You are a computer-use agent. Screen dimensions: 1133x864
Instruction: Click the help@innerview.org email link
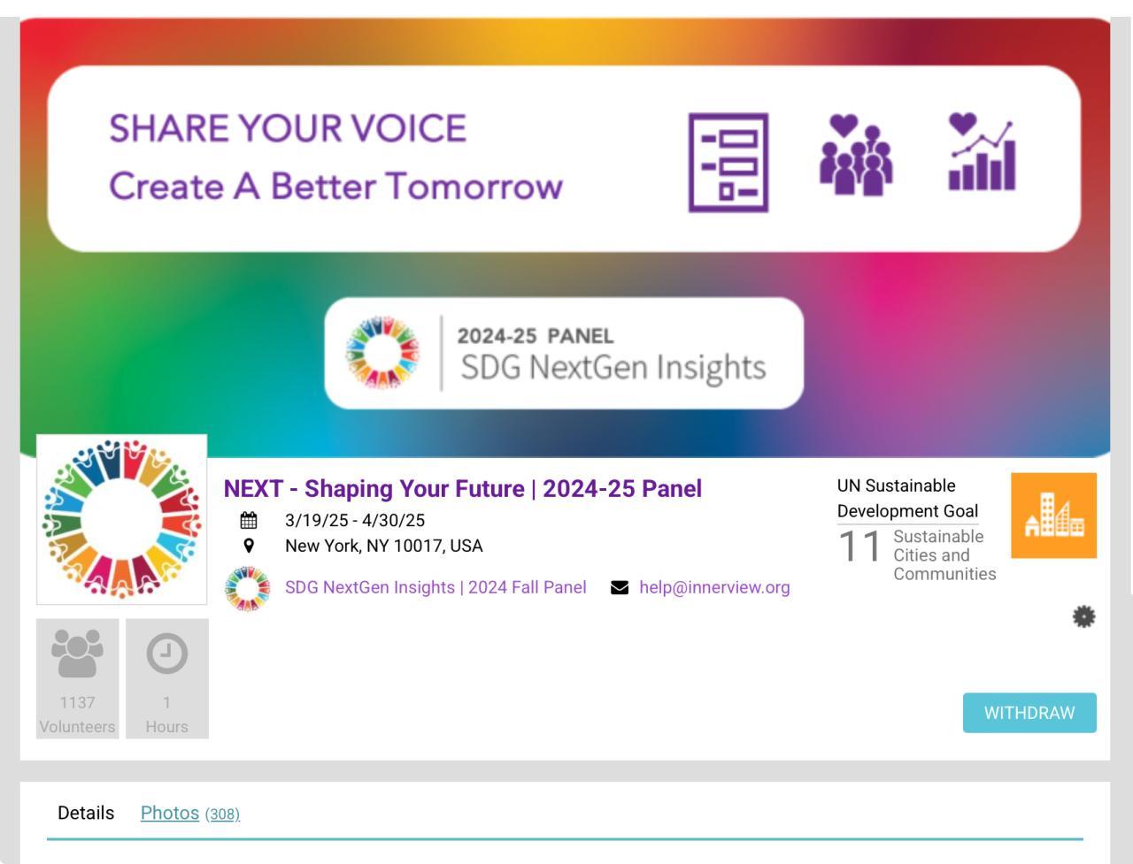(x=714, y=587)
